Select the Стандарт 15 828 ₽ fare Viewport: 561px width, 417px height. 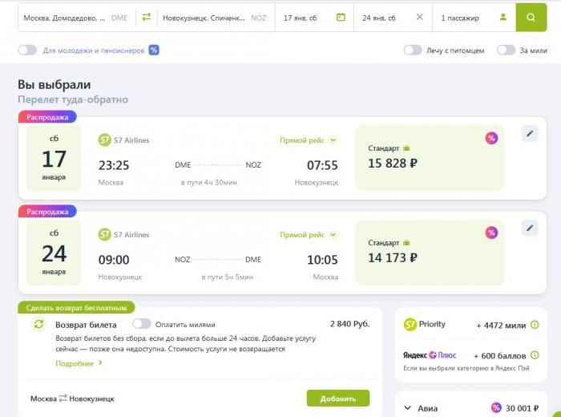pos(430,157)
